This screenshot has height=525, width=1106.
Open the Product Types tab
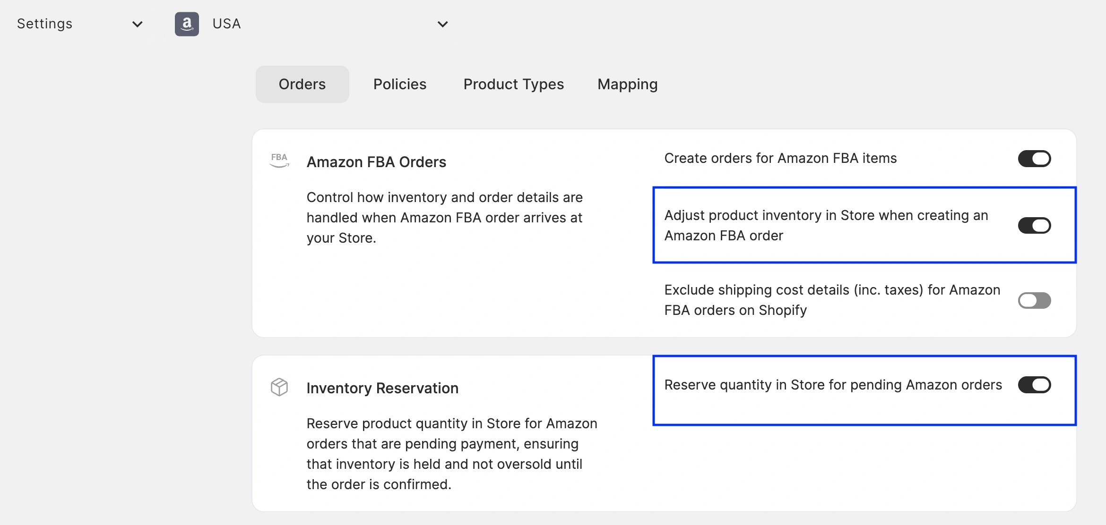click(x=513, y=84)
